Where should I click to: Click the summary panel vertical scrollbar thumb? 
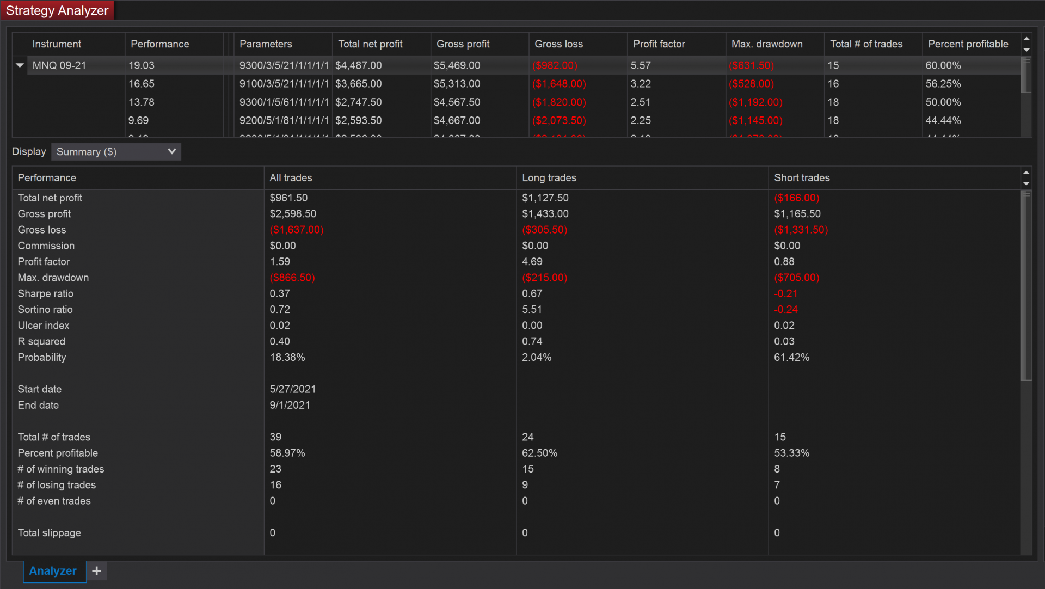click(x=1025, y=285)
